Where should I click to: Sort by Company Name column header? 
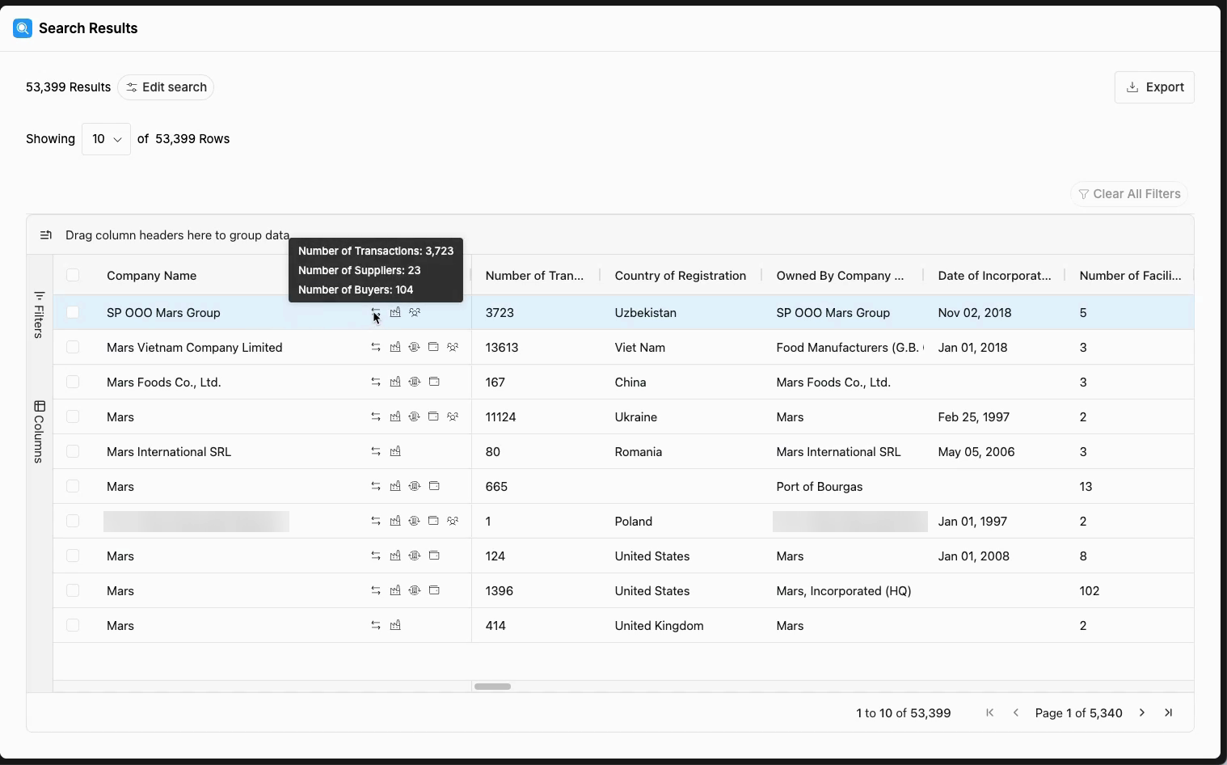point(151,276)
